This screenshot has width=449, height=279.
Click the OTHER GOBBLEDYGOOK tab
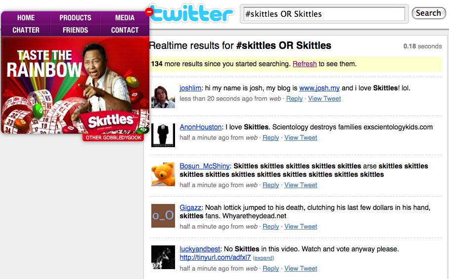(113, 138)
